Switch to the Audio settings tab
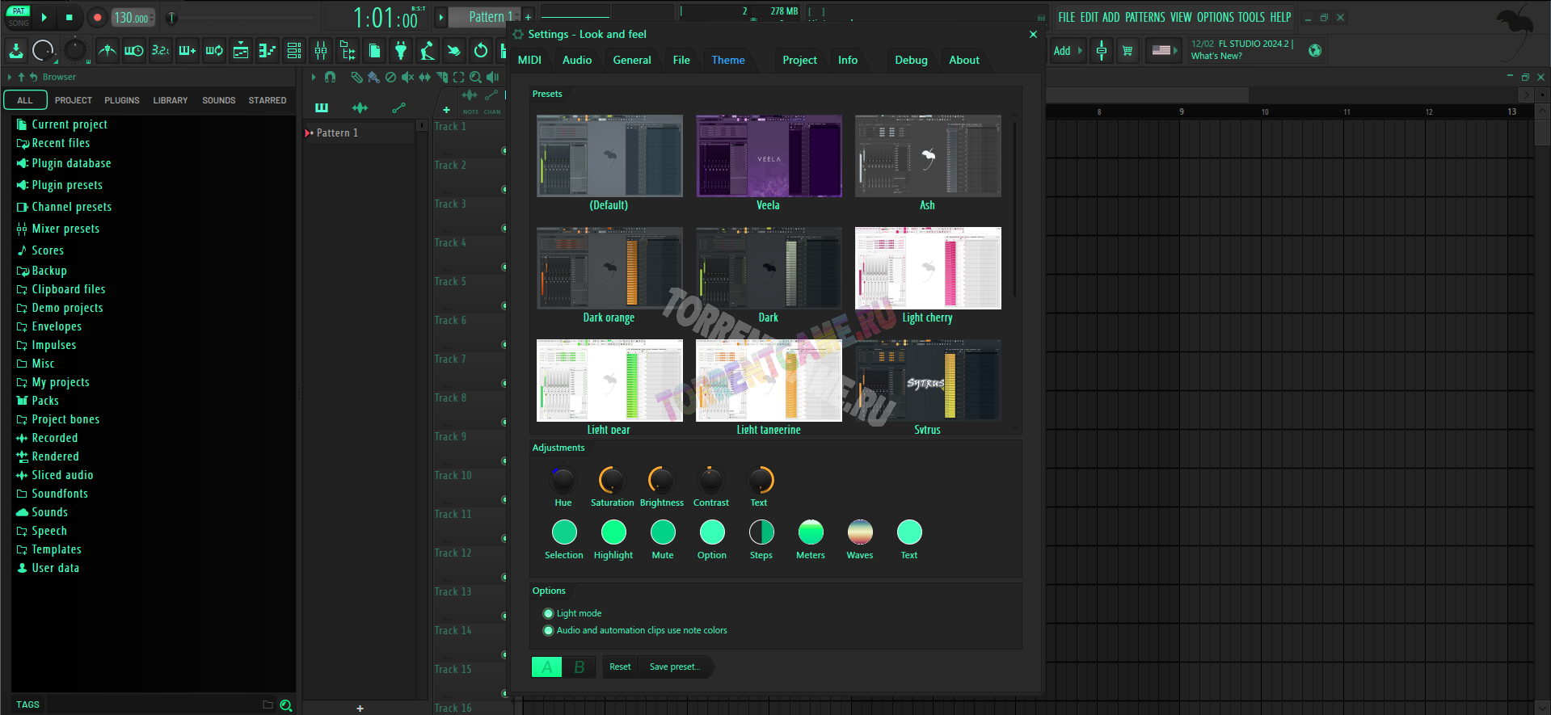The height and width of the screenshot is (715, 1551). tap(577, 61)
